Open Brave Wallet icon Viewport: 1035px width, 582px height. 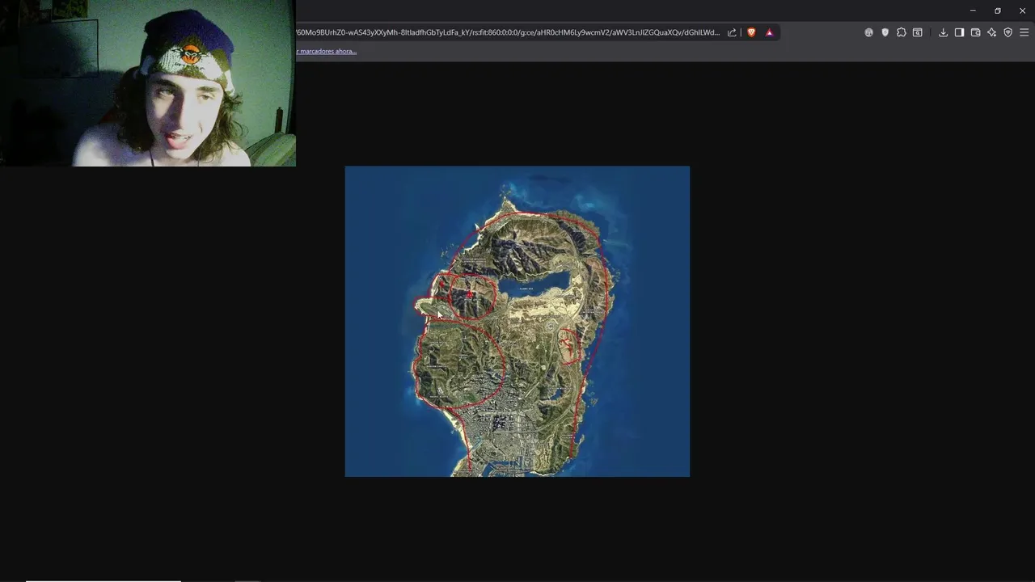[975, 32]
